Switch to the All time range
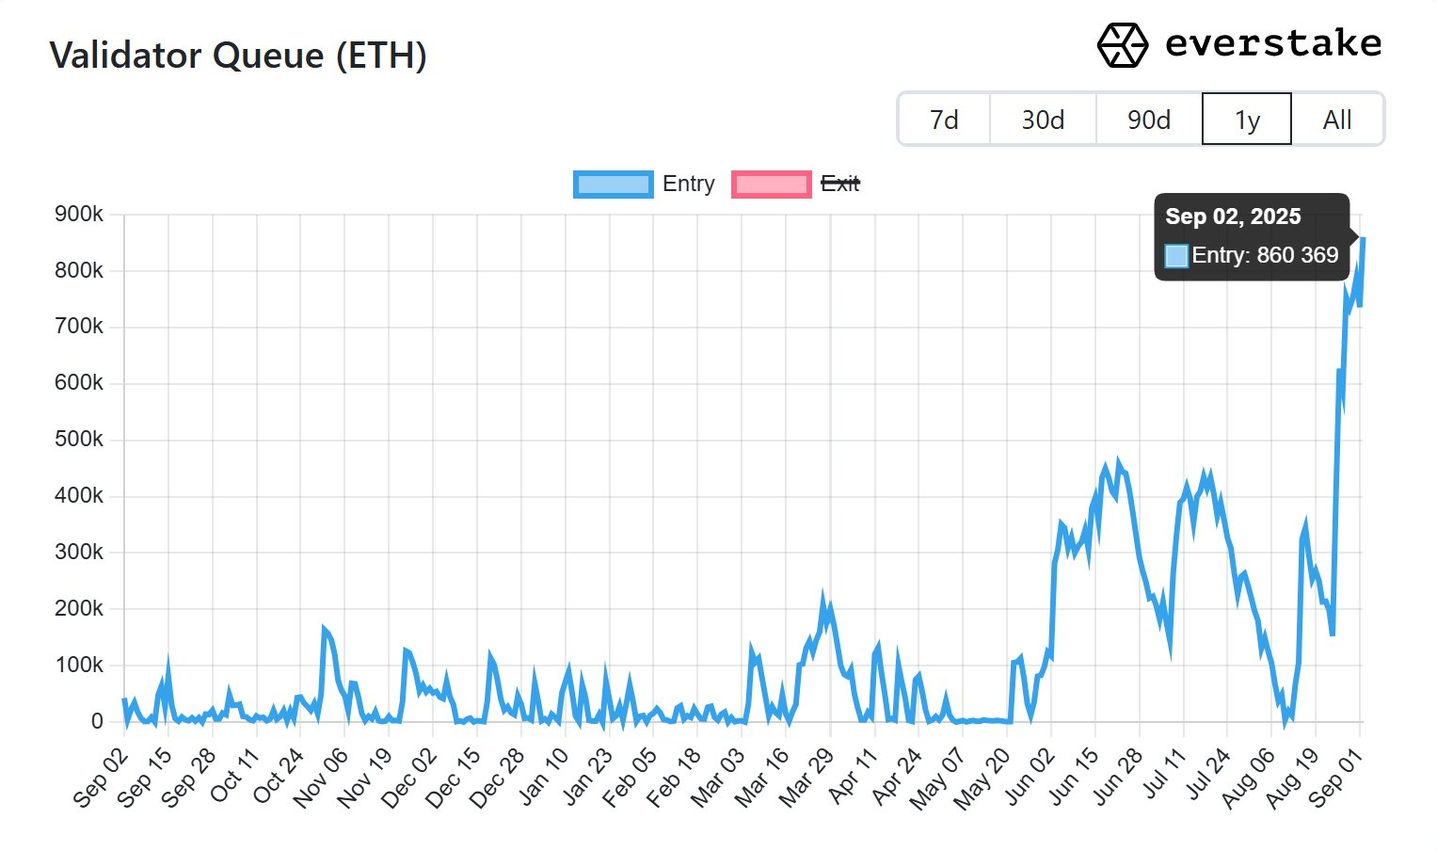Image resolution: width=1437 pixels, height=851 pixels. (1337, 120)
